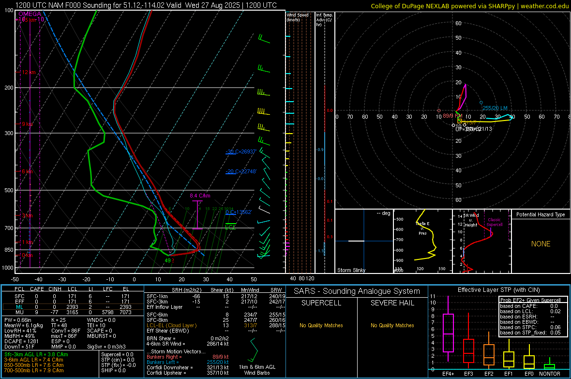Click the ConvT = 86F value

66,331
